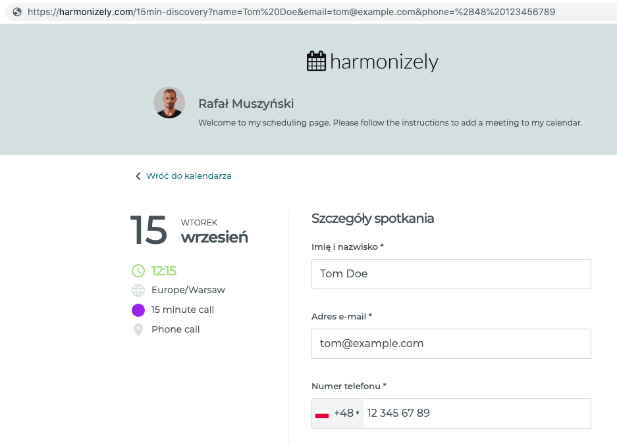Open the +48 country code dropdown
617x445 pixels.
click(x=346, y=413)
